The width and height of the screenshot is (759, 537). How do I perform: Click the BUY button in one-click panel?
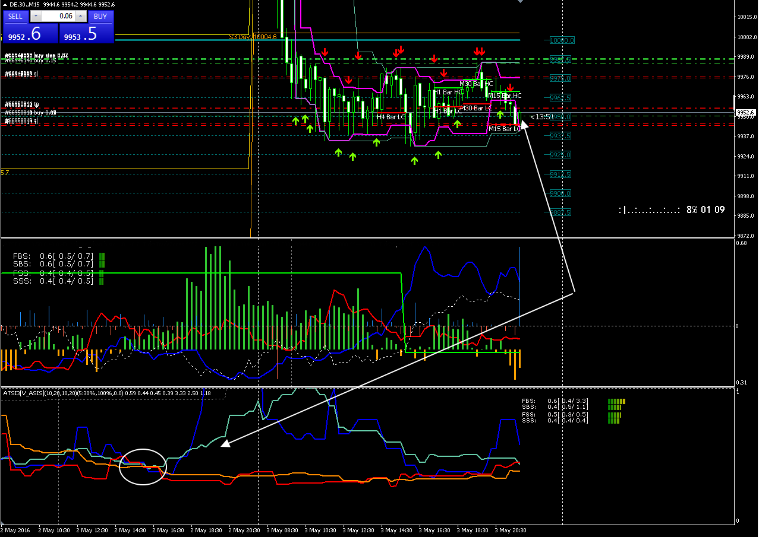(100, 17)
